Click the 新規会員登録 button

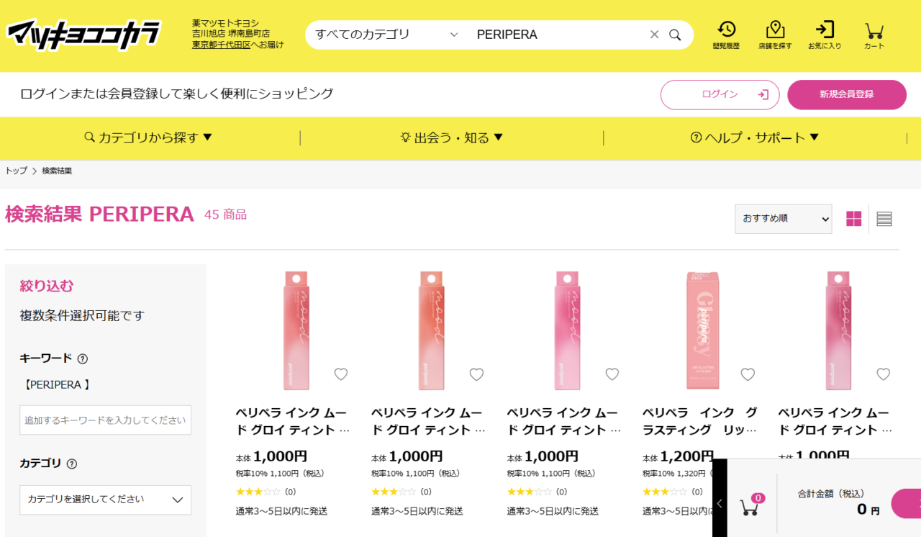tap(847, 94)
